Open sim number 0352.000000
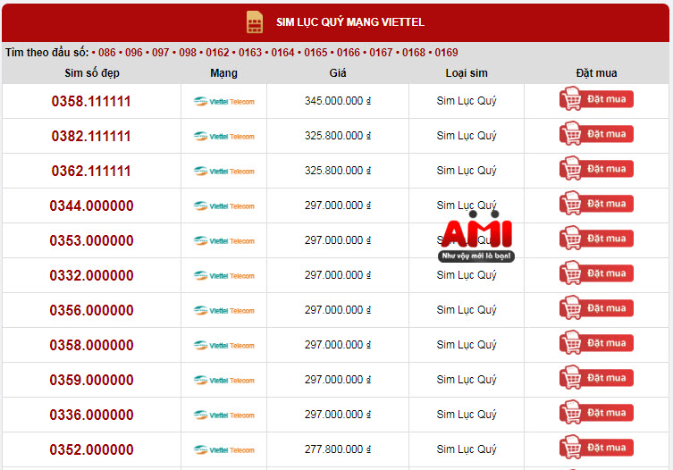Screen dimensions: 673x470 pos(91,449)
